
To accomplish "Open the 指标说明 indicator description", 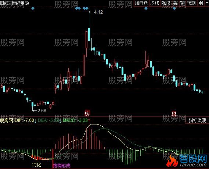I will pyautogui.click(x=197, y=120).
